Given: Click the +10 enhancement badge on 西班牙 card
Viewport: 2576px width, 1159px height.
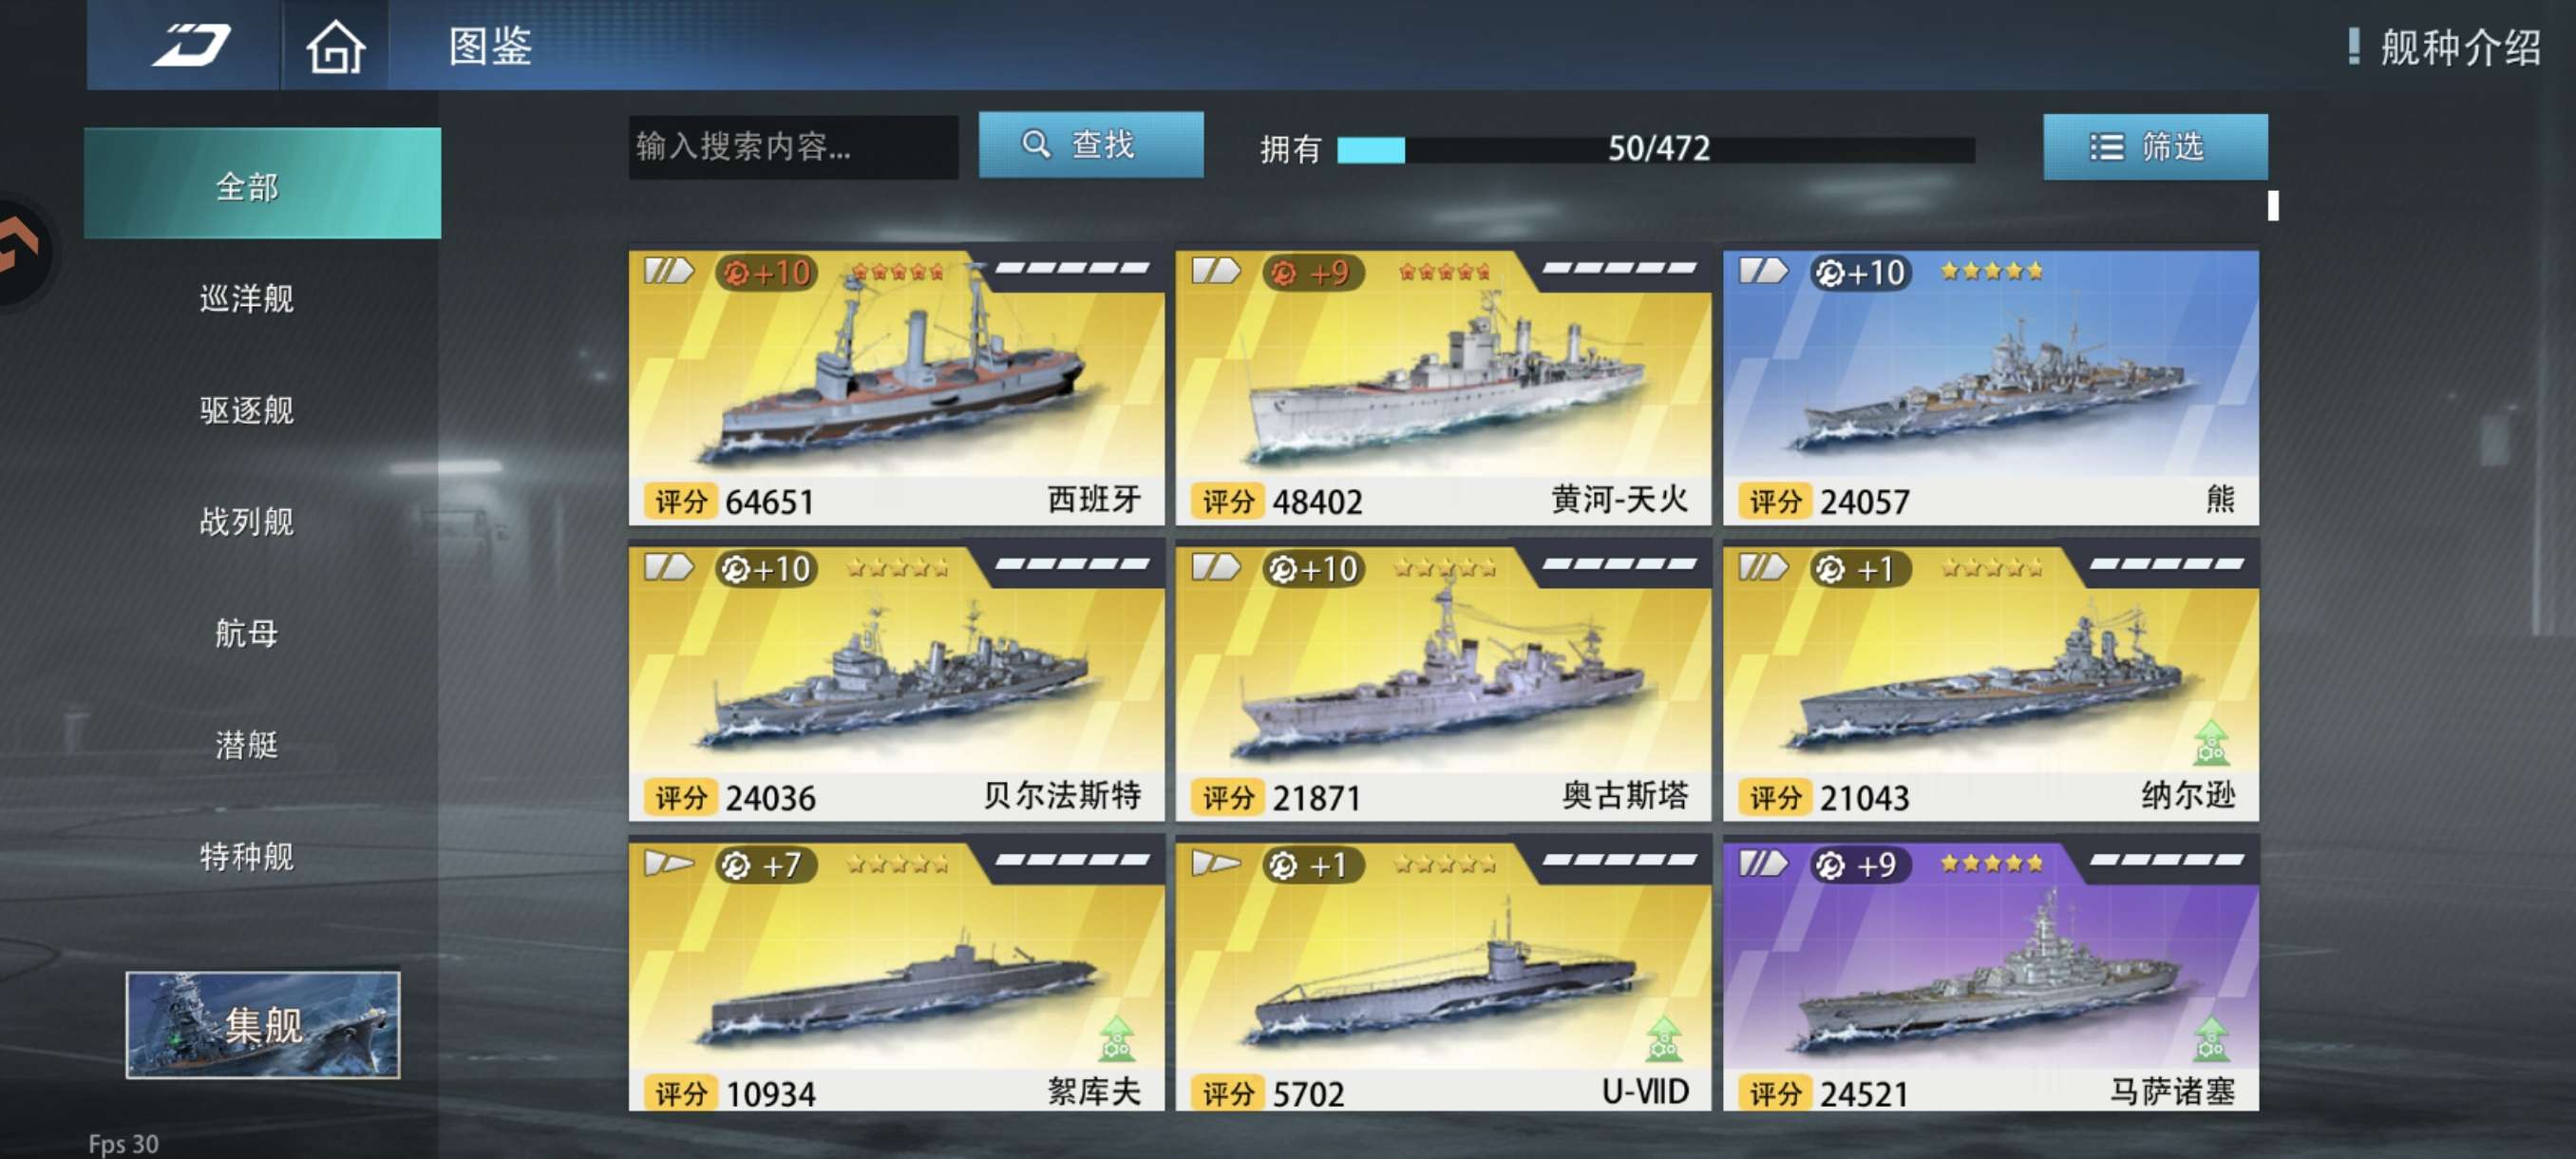Looking at the screenshot, I should [767, 272].
